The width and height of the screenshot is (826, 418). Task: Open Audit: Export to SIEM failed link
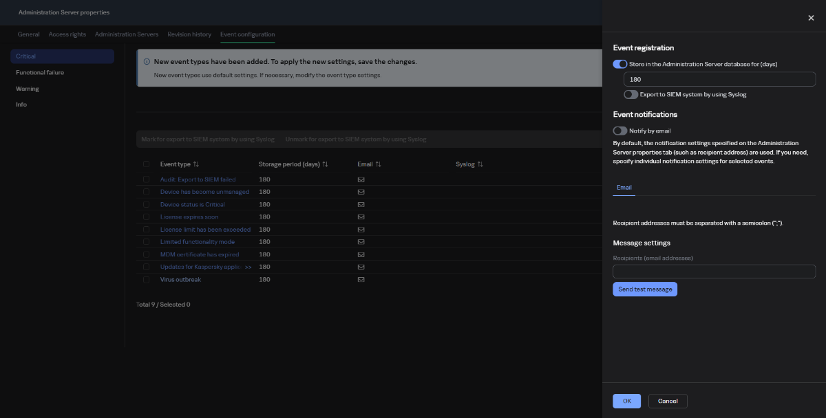(x=198, y=179)
